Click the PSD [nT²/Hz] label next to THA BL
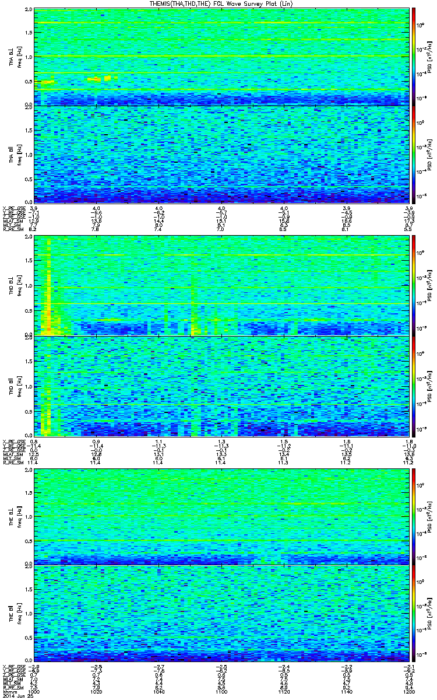The height and width of the screenshot is (700, 437). [431, 57]
